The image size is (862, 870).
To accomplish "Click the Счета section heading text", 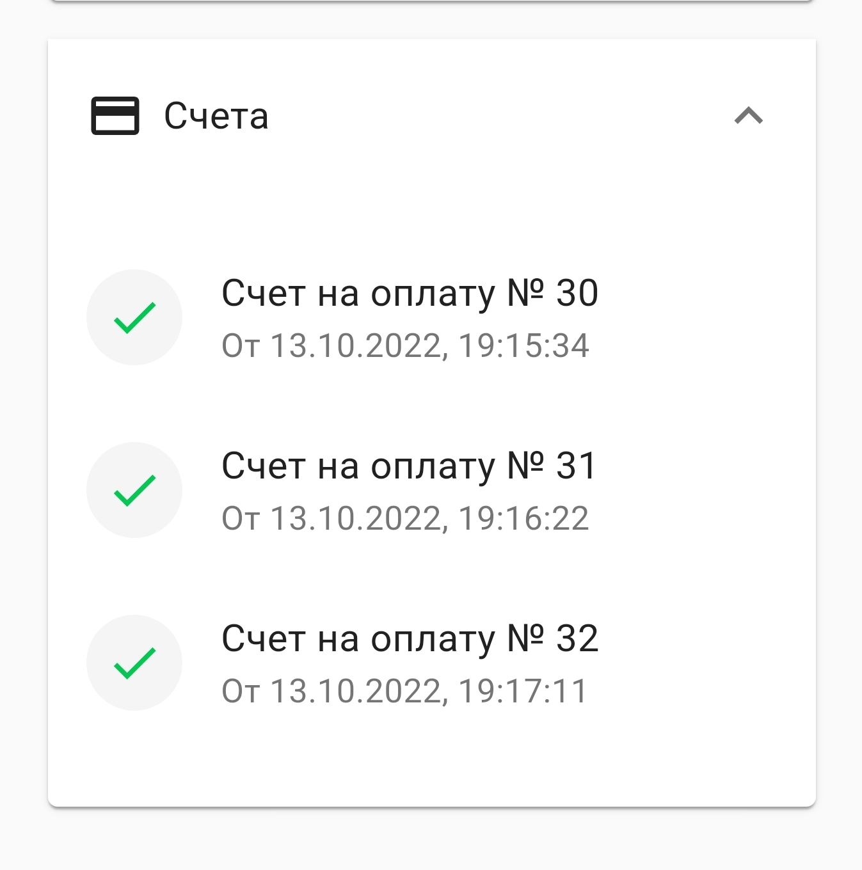I will (x=216, y=116).
